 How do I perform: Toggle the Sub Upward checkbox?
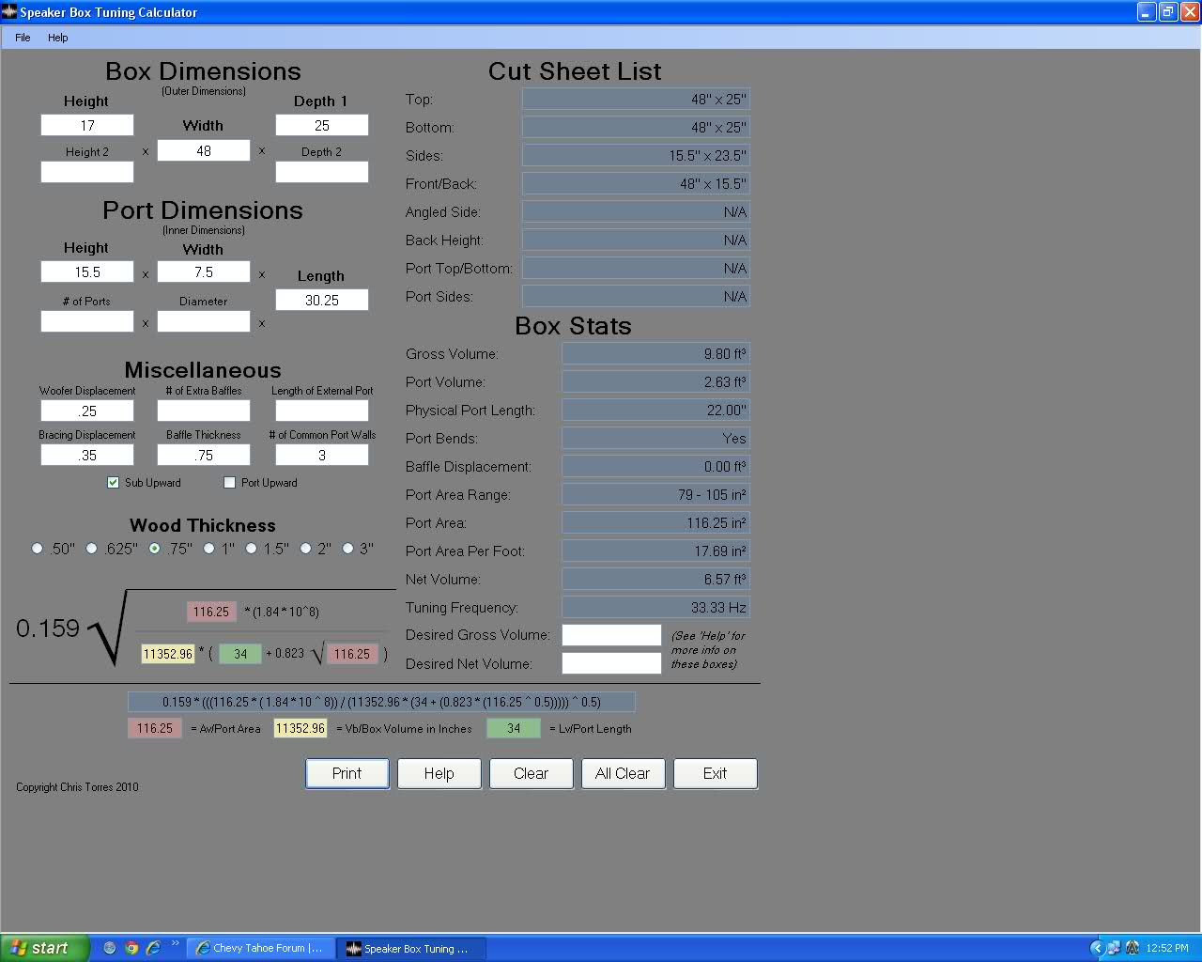tap(114, 482)
